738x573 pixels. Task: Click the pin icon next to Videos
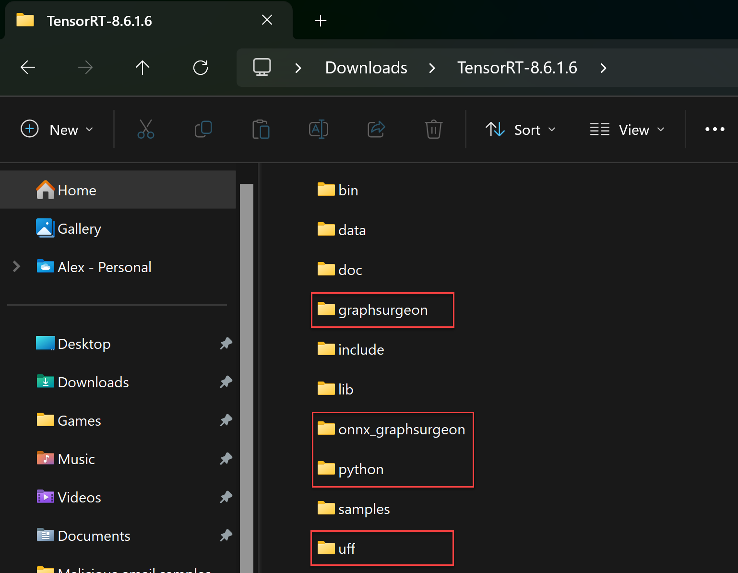click(x=226, y=497)
